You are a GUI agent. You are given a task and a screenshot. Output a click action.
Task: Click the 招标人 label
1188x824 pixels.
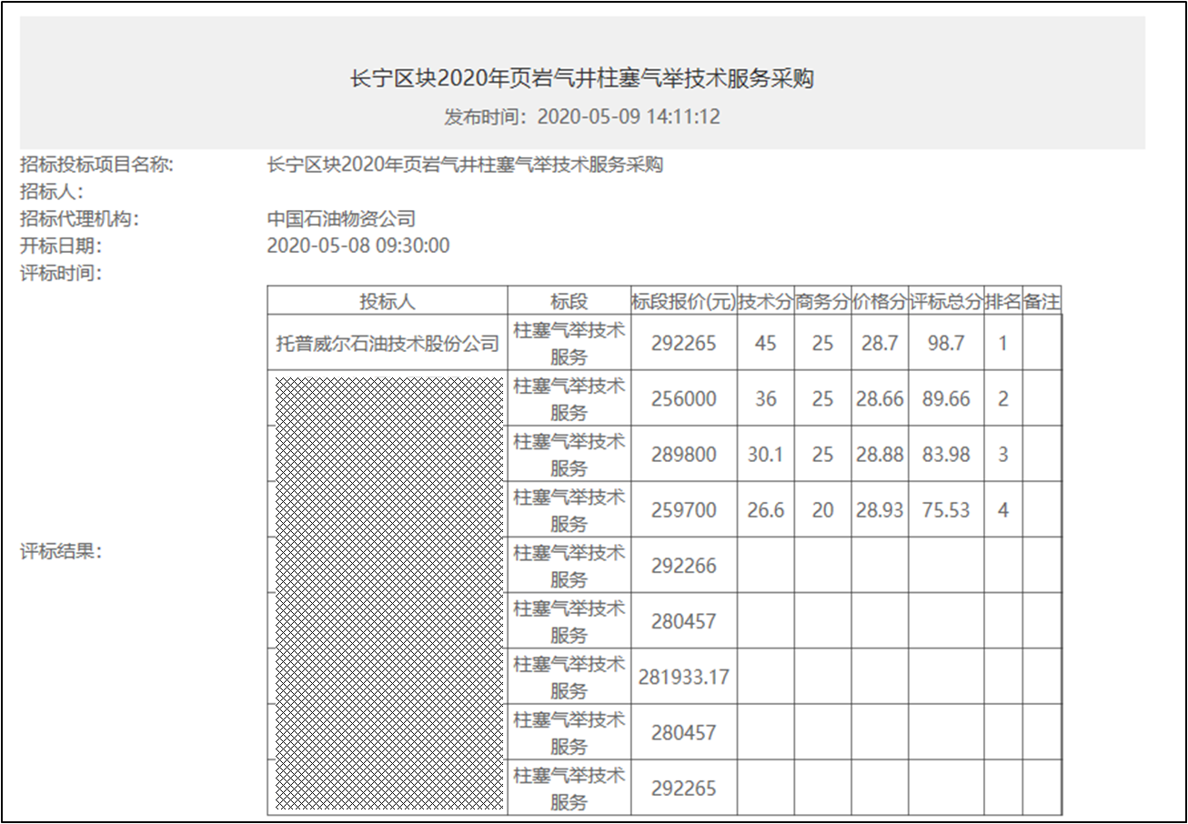click(x=52, y=192)
